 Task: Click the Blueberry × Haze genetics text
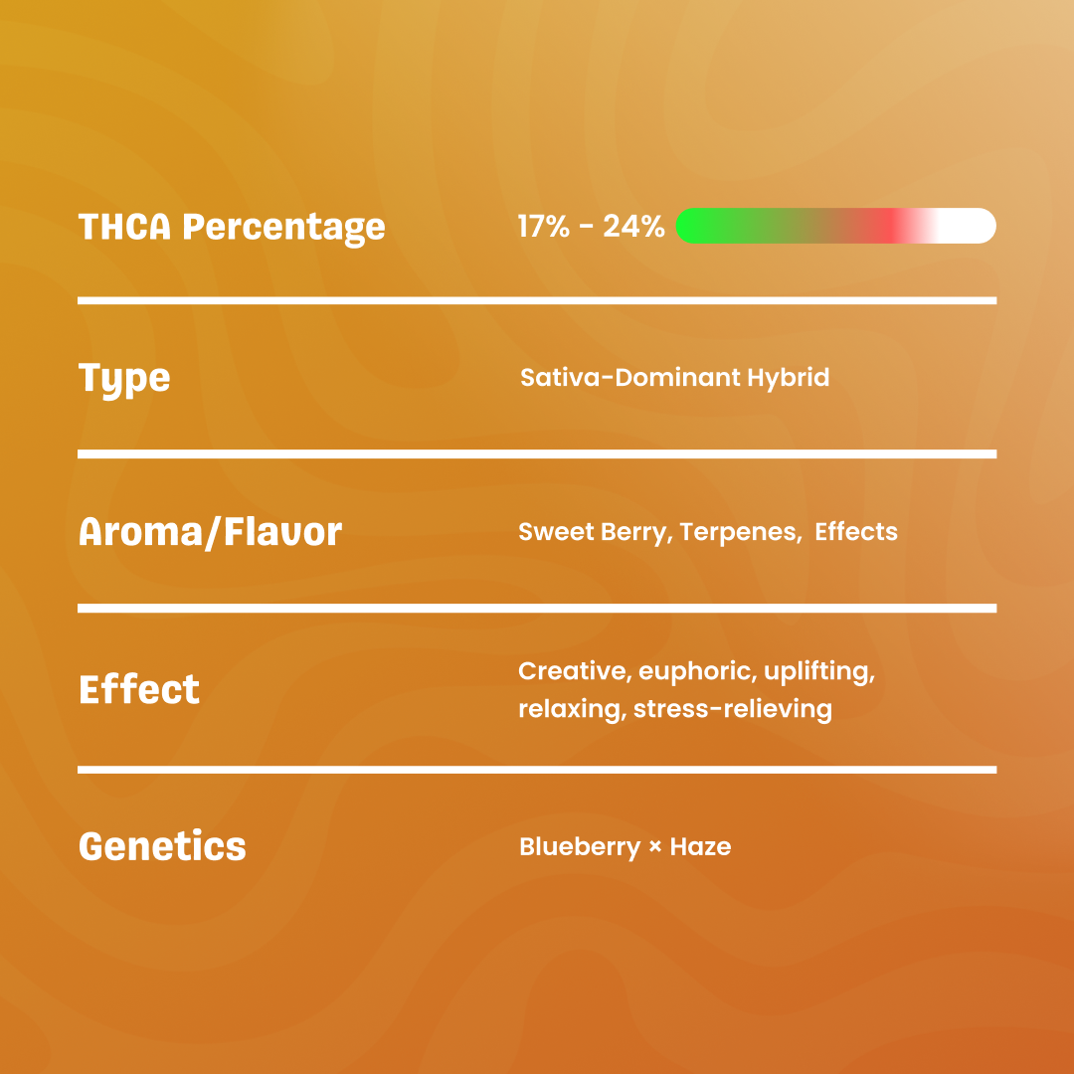tap(626, 847)
